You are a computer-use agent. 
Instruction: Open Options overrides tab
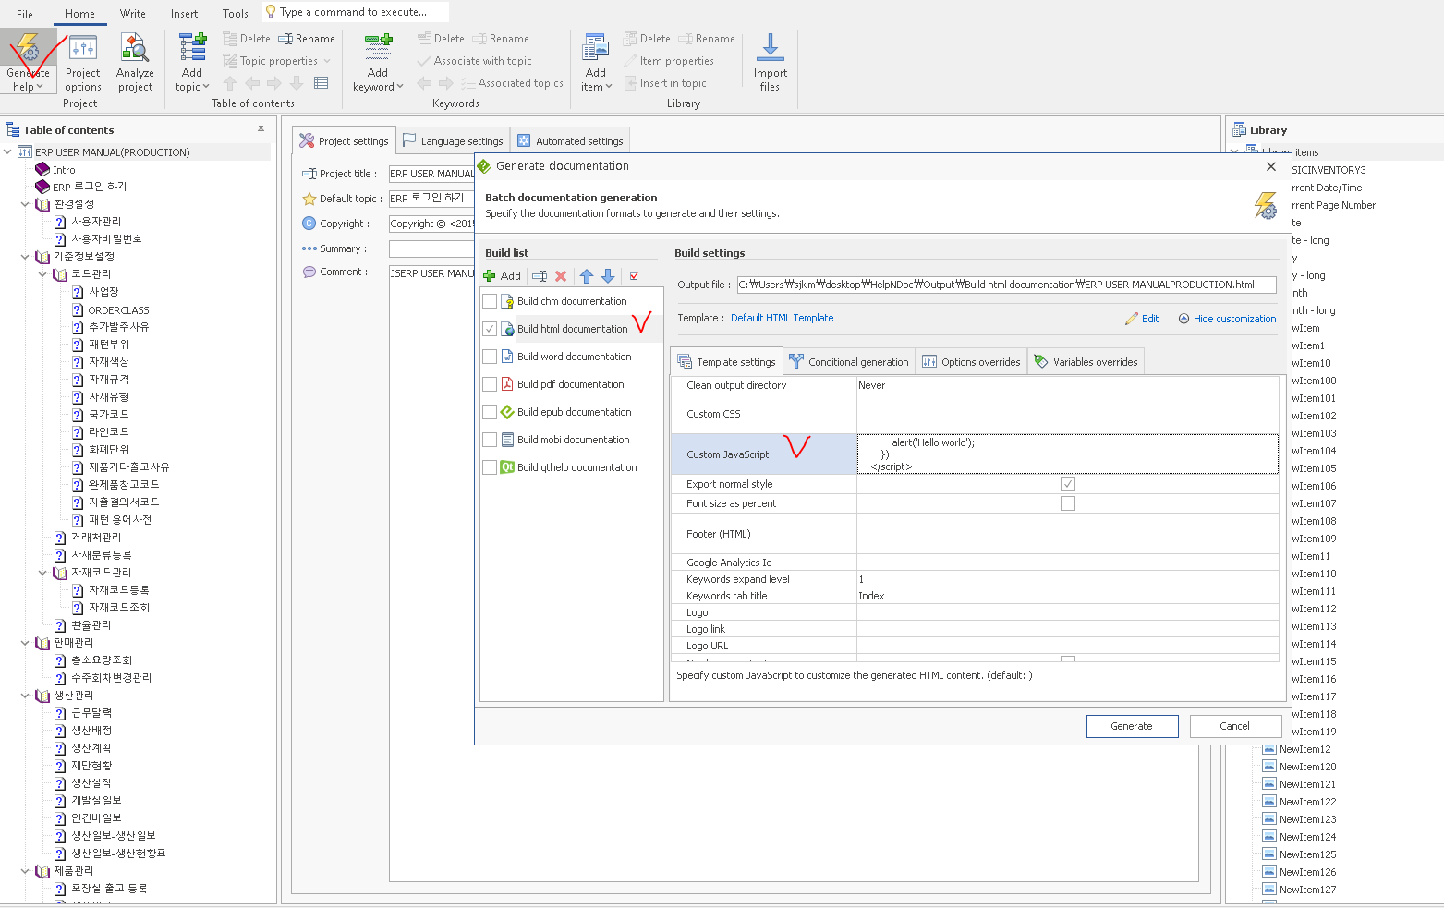[971, 361]
